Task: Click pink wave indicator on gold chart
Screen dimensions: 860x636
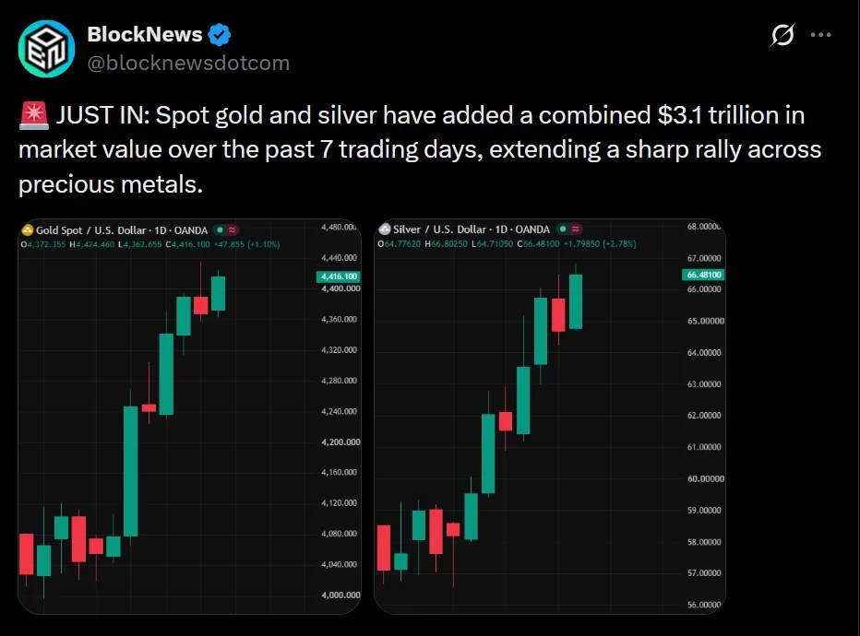Action: coord(233,230)
